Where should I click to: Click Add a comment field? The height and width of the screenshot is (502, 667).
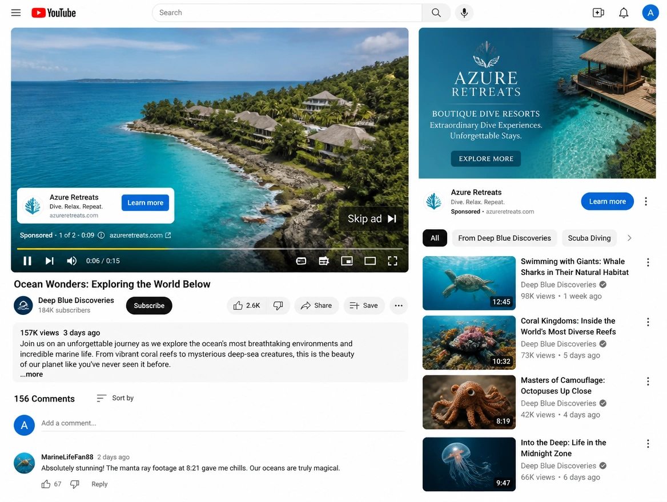(223, 423)
